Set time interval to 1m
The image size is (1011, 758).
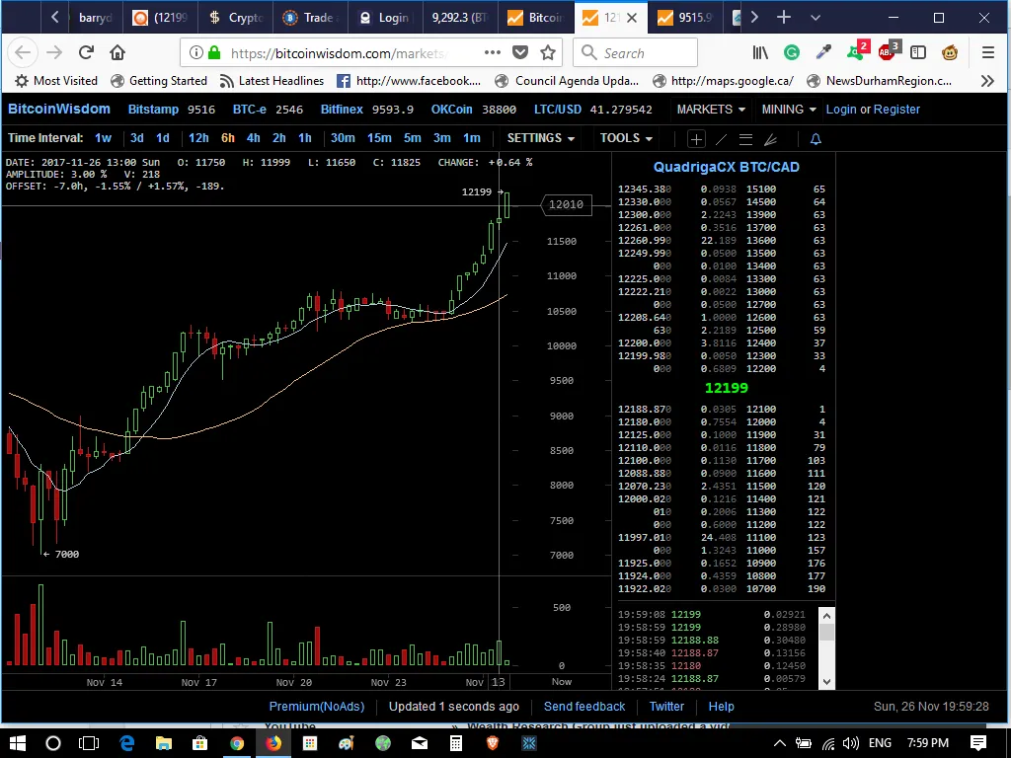tap(472, 138)
